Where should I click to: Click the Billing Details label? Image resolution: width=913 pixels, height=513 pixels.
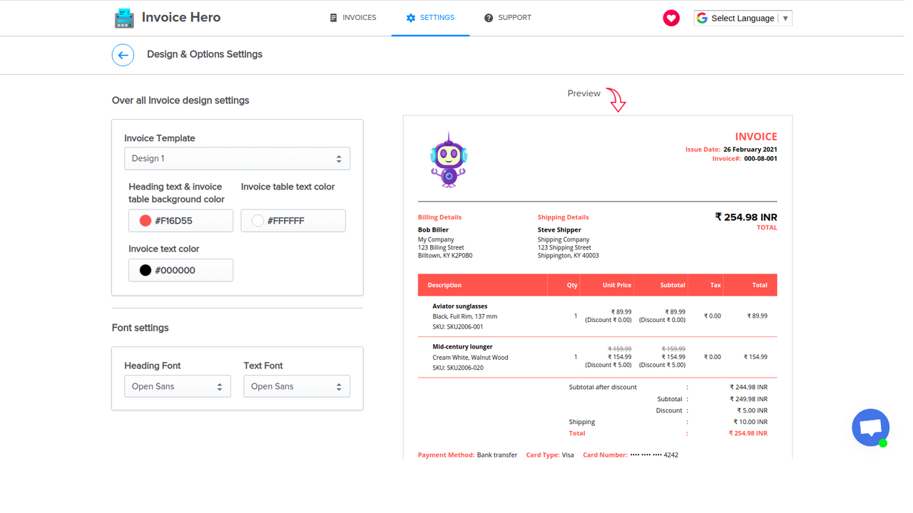(x=439, y=217)
